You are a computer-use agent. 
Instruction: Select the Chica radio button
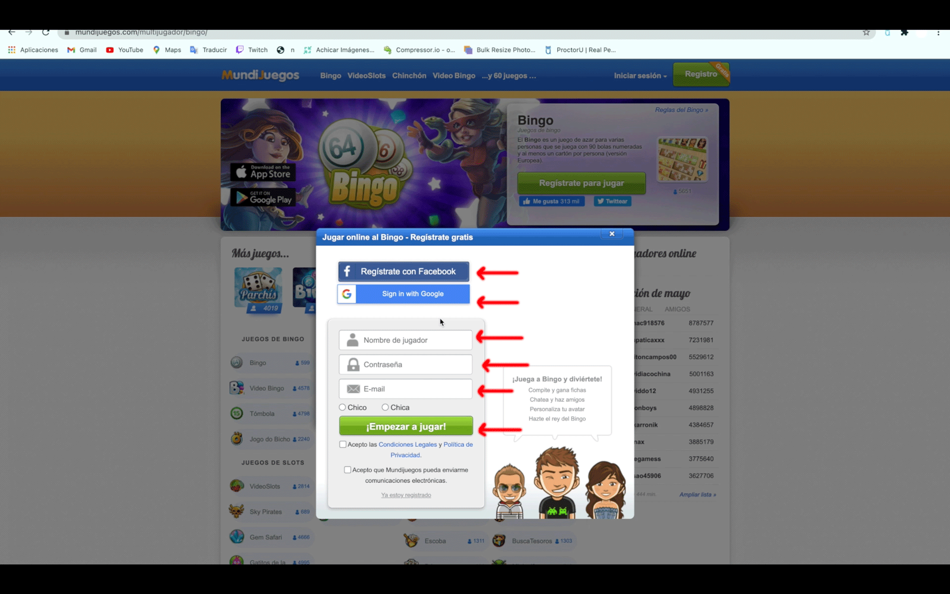[385, 407]
